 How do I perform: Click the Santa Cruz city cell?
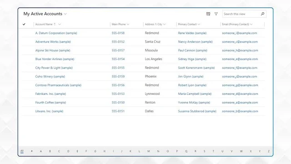(x=153, y=41)
